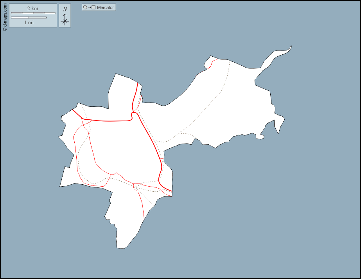Click the thick red road's southeastern border exit
The width and height of the screenshot is (361, 279).
click(x=171, y=191)
